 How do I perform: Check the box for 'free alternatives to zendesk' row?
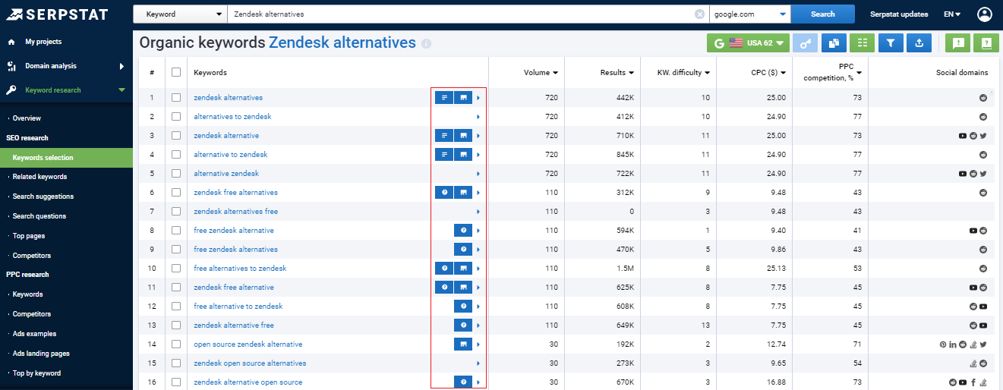tap(176, 269)
